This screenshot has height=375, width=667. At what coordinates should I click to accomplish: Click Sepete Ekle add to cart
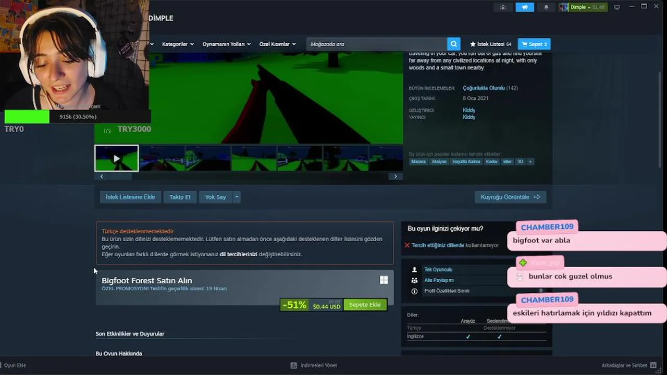(x=365, y=305)
